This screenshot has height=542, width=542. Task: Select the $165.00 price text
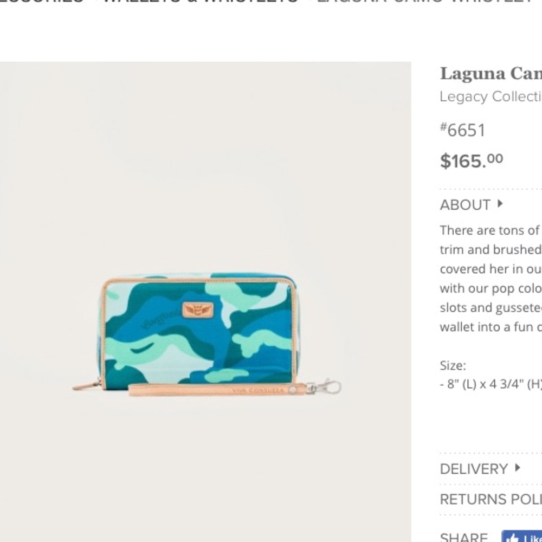471,159
